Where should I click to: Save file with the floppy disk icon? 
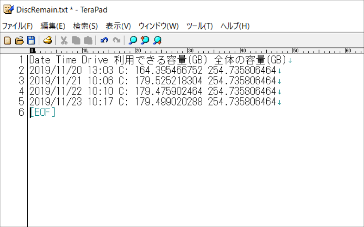point(31,41)
